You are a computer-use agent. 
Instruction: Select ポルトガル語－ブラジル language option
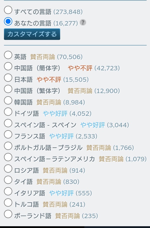point(8,146)
